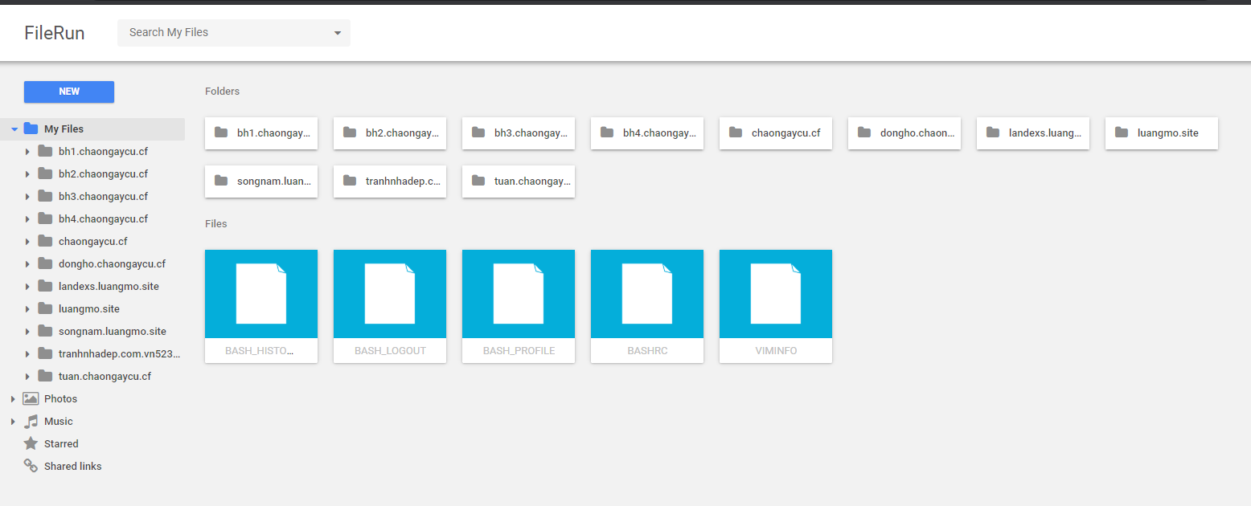This screenshot has height=506, width=1251.
Task: Expand the Photos tree node
Action: pos(13,399)
